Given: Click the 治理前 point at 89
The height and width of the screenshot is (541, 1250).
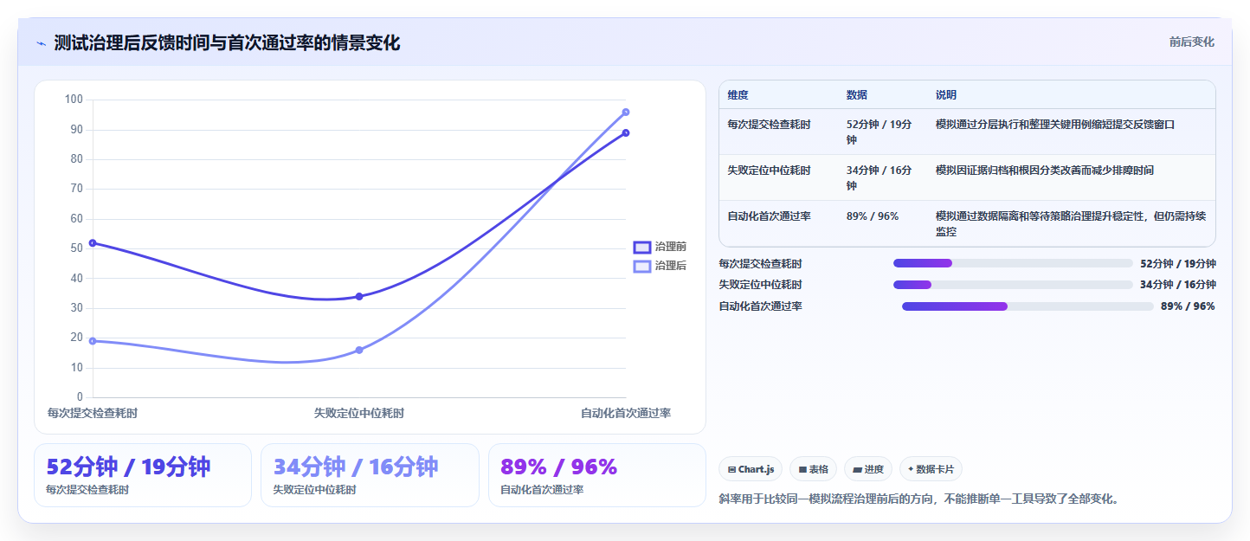Looking at the screenshot, I should (626, 132).
